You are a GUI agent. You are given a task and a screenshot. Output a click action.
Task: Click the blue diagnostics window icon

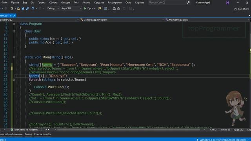click(x=105, y=9)
